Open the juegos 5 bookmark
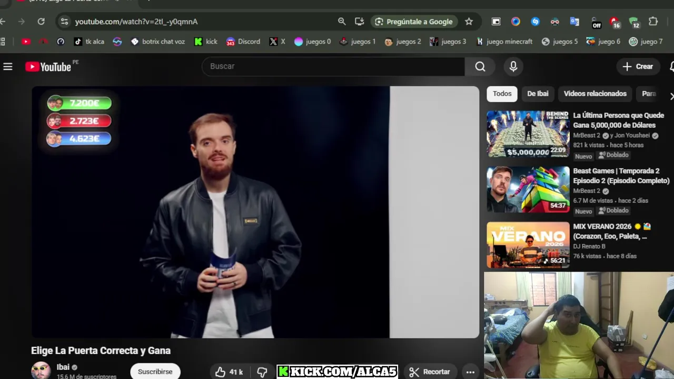 [x=560, y=42]
